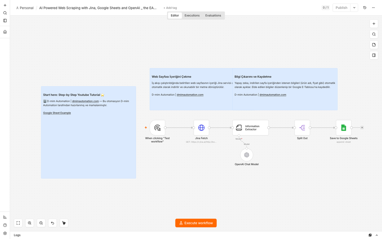Open the Publish dropdown arrow
Screen dimensions: 382x239
pos(354,8)
